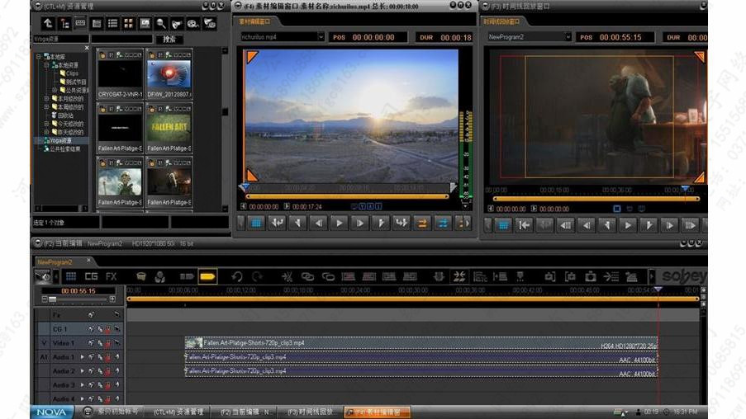
Task: Switch resource manager to list view
Action: coord(112,23)
